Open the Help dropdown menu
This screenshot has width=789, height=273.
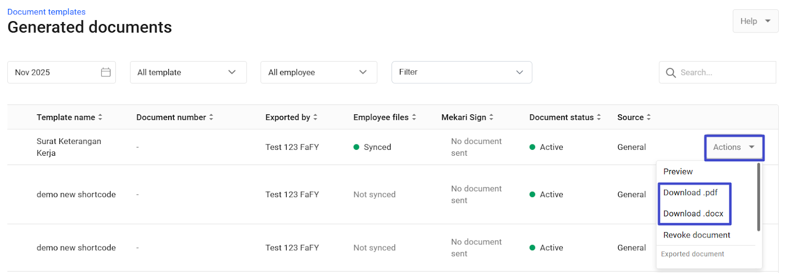pyautogui.click(x=755, y=21)
